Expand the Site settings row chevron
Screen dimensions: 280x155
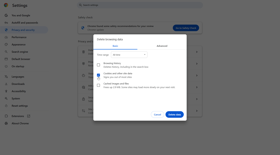pyautogui.click(x=197, y=111)
